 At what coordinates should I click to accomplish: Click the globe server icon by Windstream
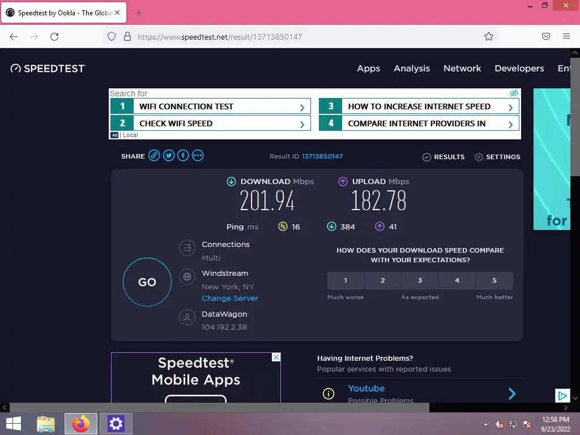(x=187, y=276)
